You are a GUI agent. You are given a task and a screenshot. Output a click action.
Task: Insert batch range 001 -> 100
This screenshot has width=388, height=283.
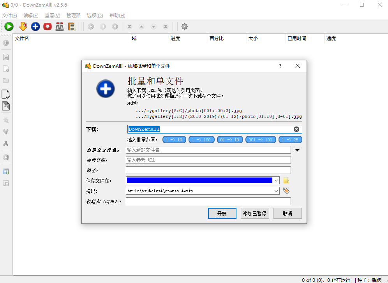pos(261,140)
